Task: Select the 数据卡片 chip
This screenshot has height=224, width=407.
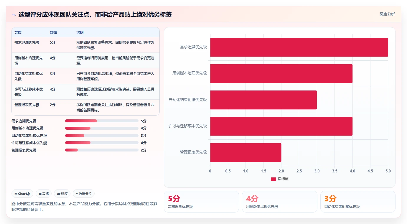Action: [x=84, y=194]
